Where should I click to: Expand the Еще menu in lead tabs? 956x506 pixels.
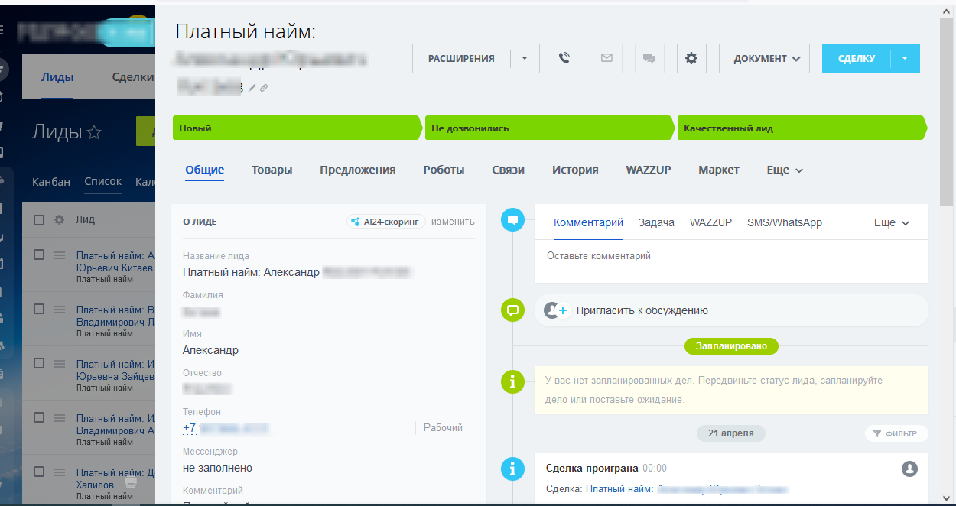tap(785, 170)
